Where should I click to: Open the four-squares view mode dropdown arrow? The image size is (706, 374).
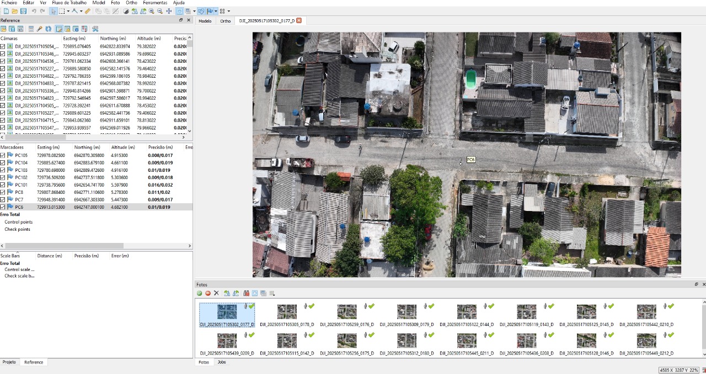(228, 11)
